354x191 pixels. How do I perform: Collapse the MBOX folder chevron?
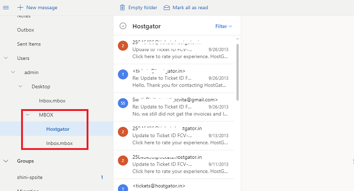(28, 115)
